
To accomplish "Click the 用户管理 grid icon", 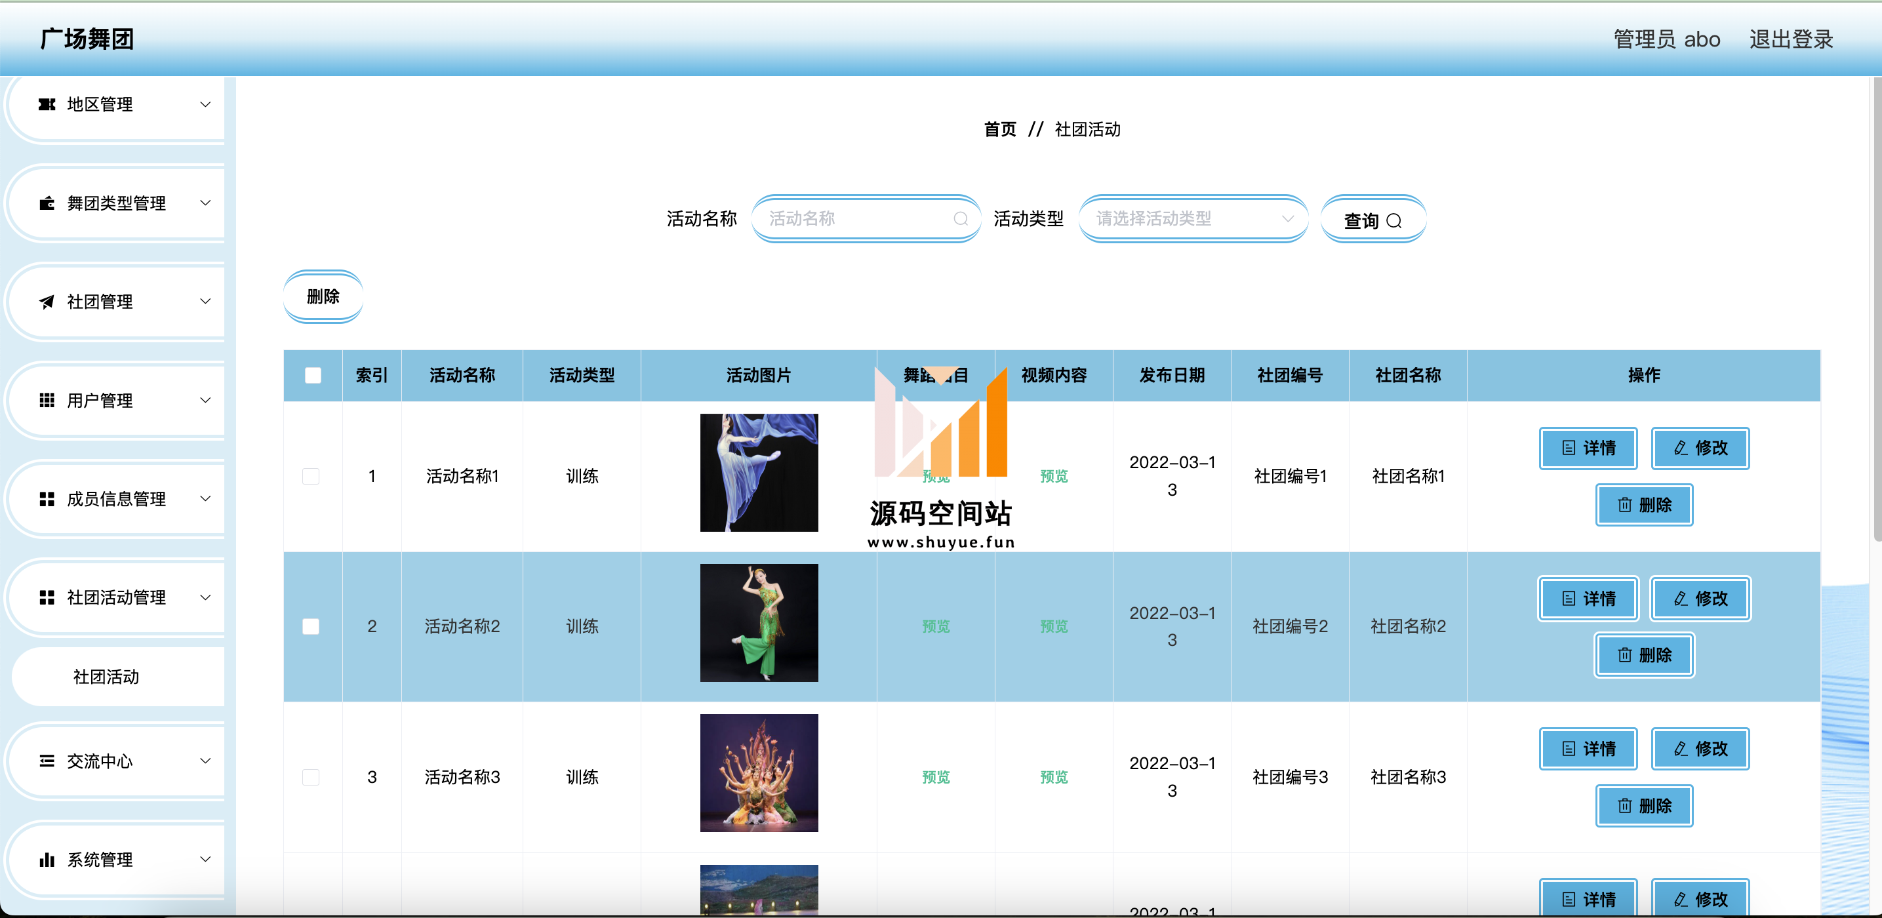I will click(x=47, y=400).
